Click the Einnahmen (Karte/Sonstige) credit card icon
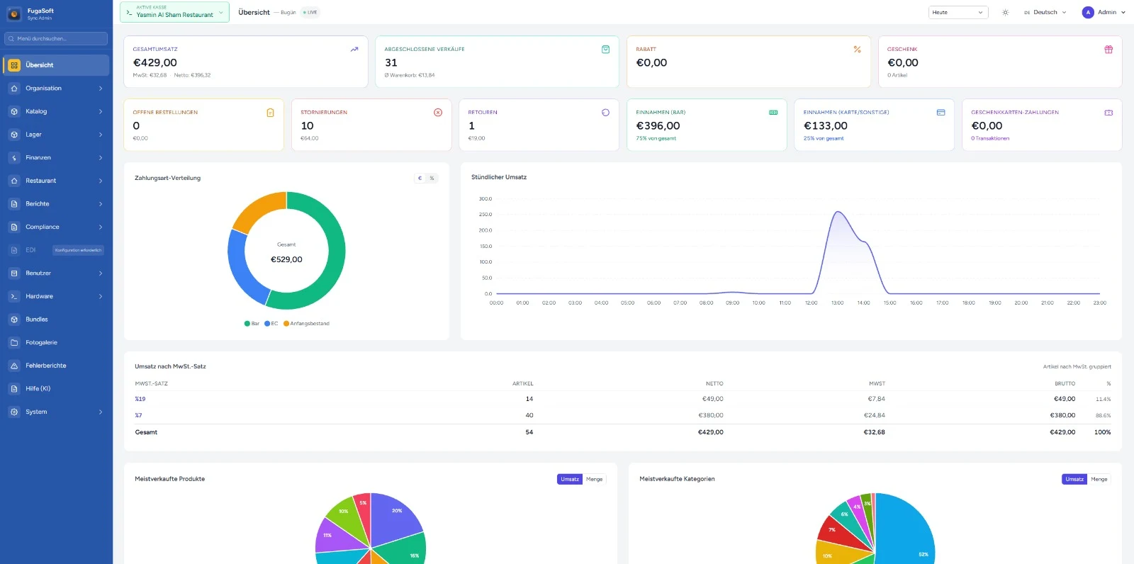 941,113
